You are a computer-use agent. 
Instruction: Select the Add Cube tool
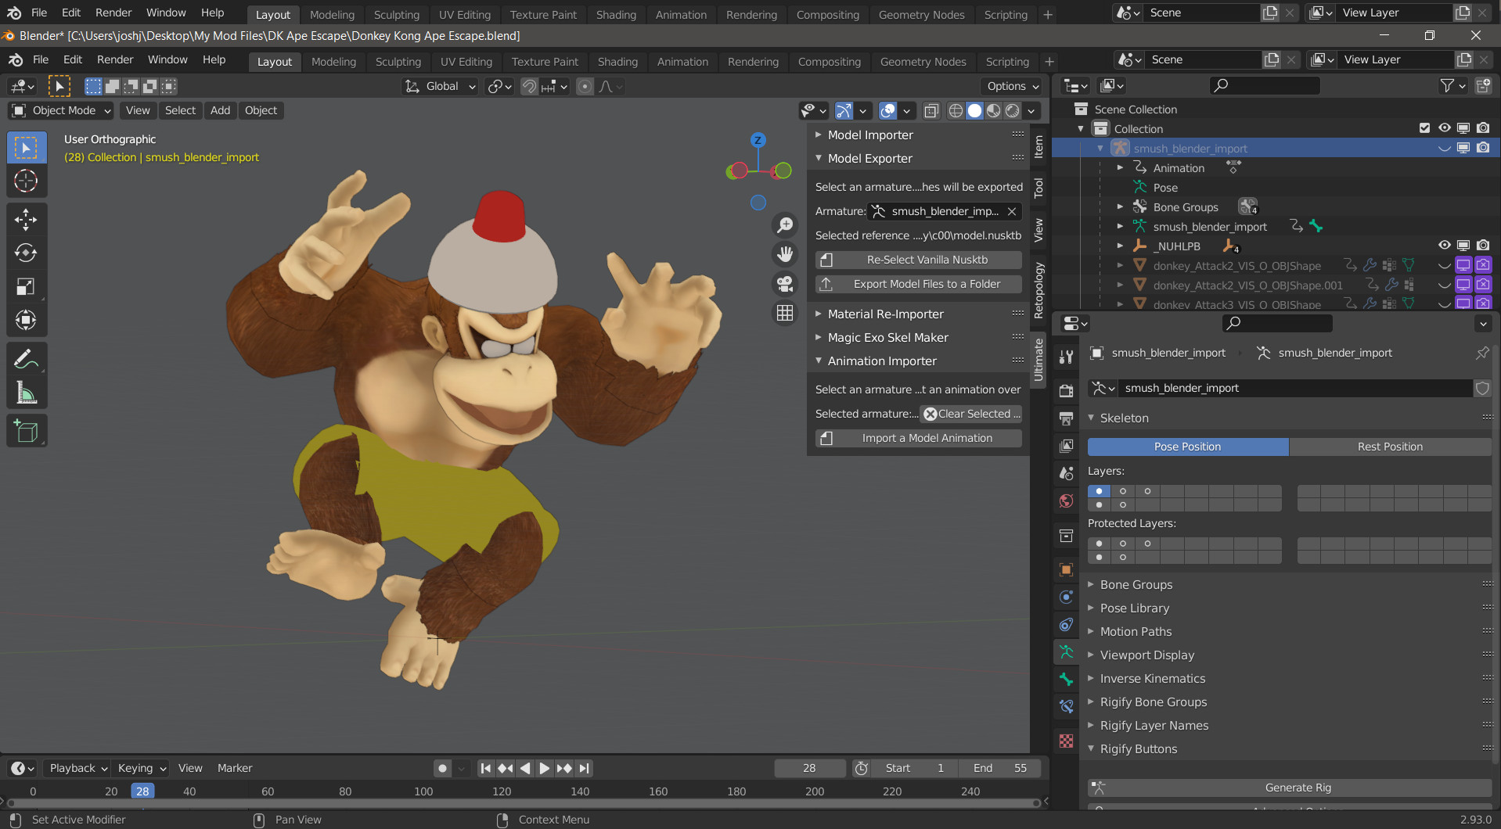tap(27, 431)
